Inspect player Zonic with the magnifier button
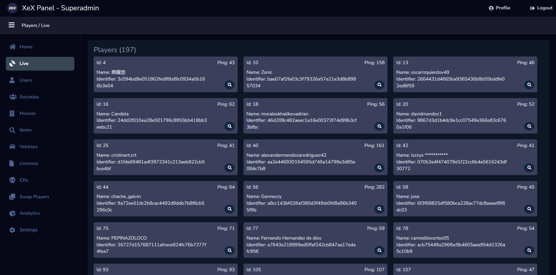This screenshot has width=556, height=275. 379,85
